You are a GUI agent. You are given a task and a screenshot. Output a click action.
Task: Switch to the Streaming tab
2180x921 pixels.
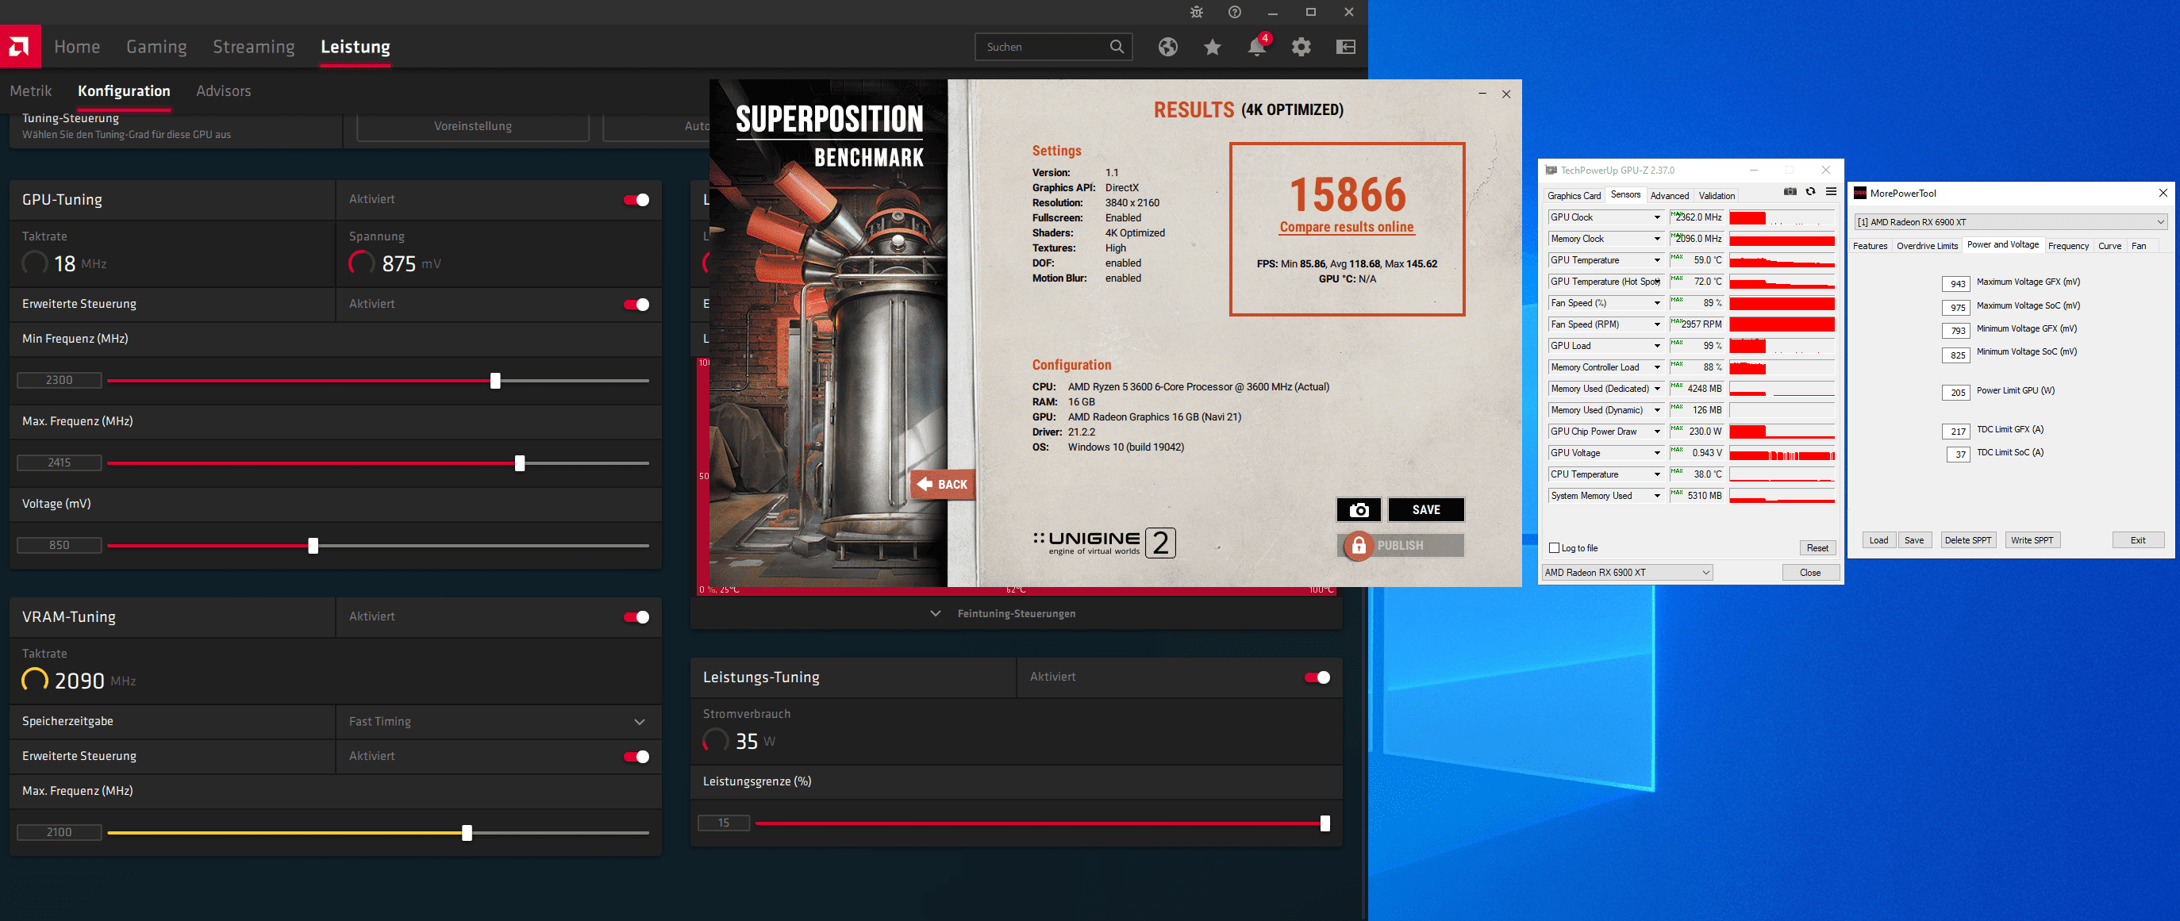(x=254, y=47)
